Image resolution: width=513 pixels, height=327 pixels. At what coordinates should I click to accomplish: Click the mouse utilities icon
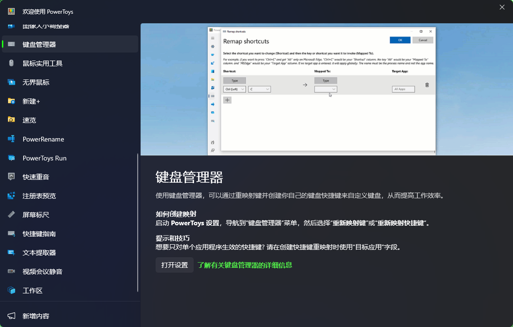pos(11,63)
